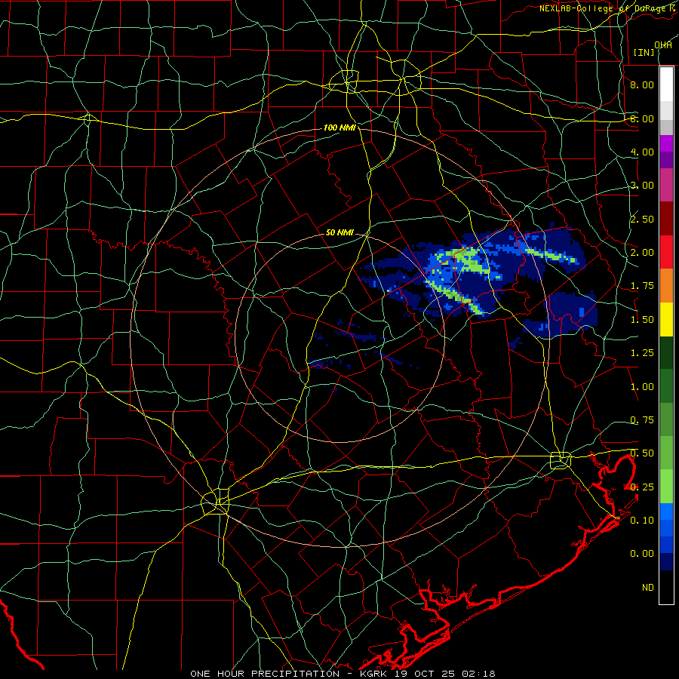
Task: Click the 2.00 legend value label
Action: (x=642, y=253)
